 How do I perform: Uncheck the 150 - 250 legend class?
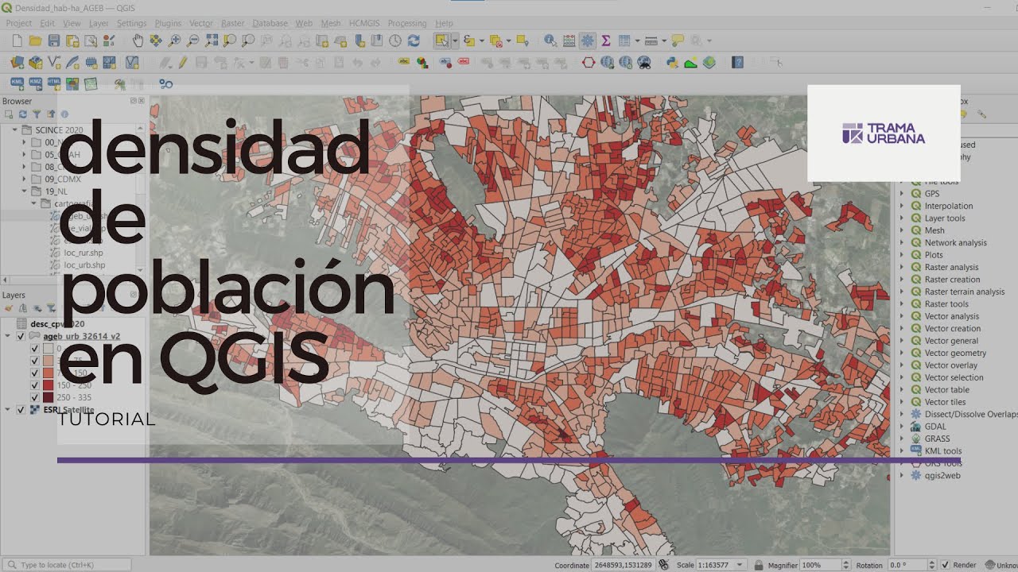pos(34,385)
